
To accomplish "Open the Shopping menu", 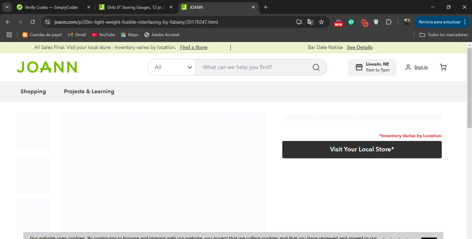I will [33, 91].
